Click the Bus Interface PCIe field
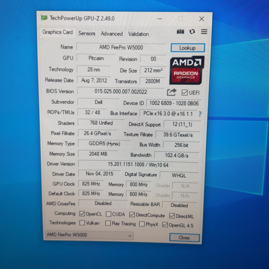The width and height of the screenshot is (269, 269). pyautogui.click(x=168, y=113)
